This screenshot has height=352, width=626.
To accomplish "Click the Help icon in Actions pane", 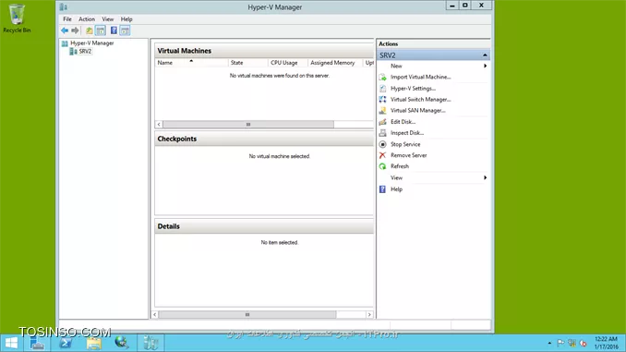I will coord(382,189).
